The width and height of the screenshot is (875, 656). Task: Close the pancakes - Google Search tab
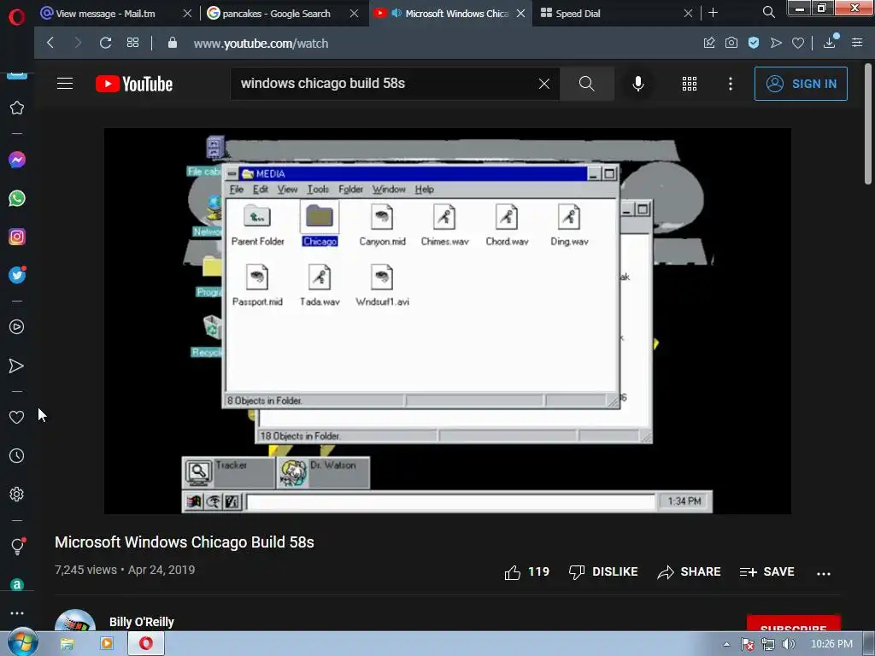point(354,14)
